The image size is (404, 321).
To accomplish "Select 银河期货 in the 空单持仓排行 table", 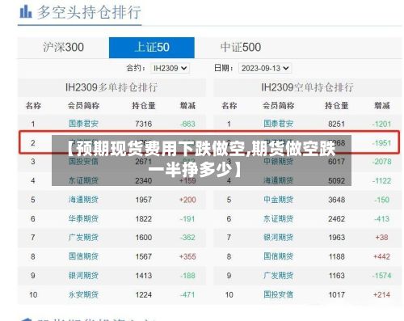I will 279,238.
